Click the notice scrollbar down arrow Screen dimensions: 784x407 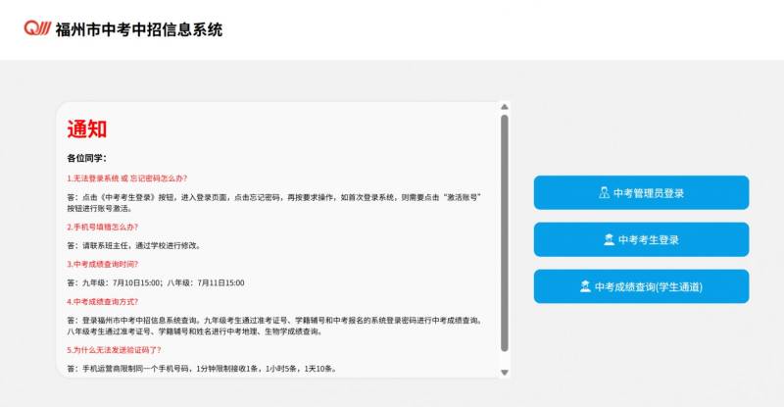(x=505, y=372)
